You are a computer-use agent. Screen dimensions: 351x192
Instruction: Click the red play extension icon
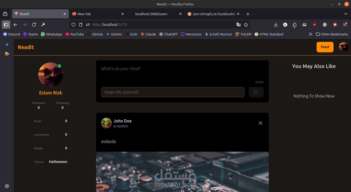tap(335, 25)
